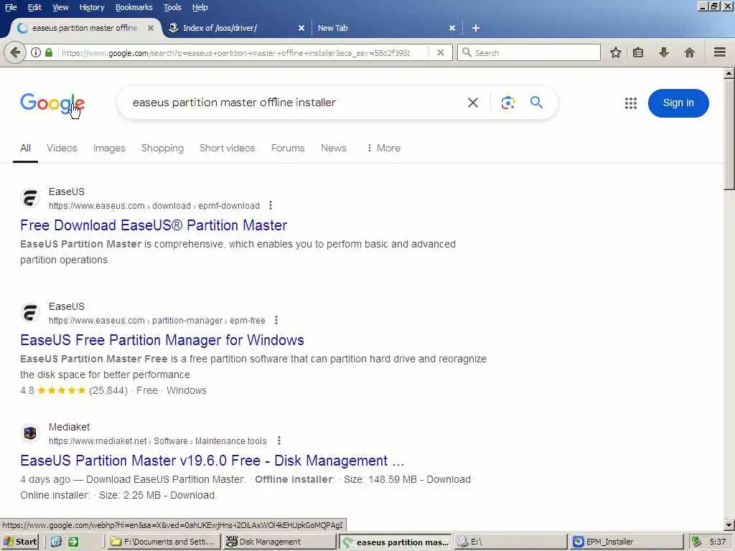
Task: Click the green padlock security icon
Action: point(49,52)
